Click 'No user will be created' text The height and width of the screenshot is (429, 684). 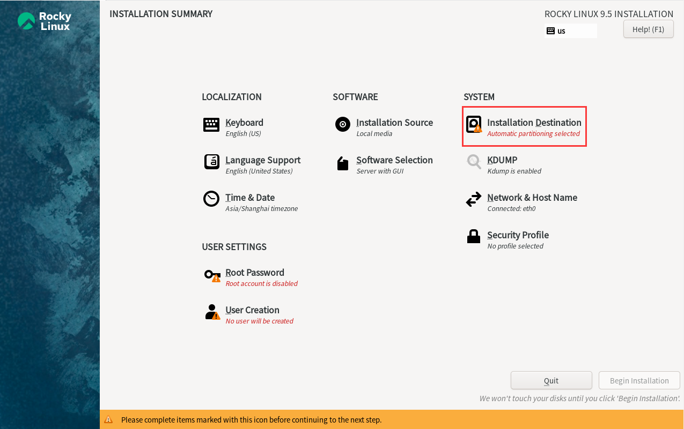click(259, 321)
